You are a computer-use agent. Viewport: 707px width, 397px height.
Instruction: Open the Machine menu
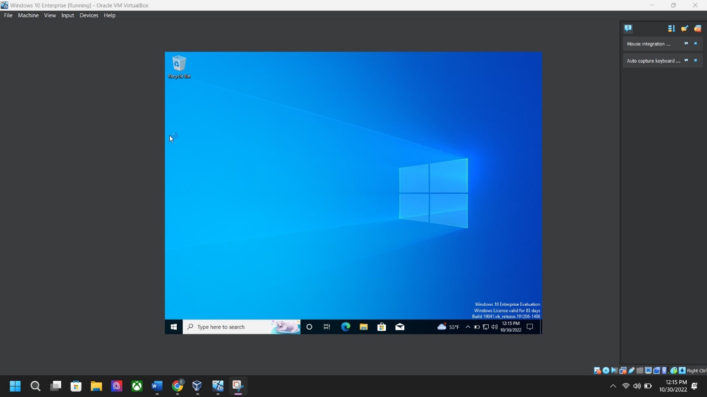click(x=28, y=15)
